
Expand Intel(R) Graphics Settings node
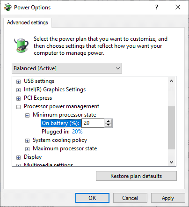pos(18,90)
